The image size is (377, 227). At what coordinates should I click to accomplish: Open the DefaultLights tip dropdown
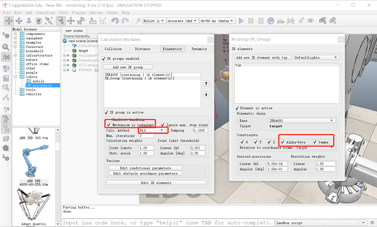click(x=316, y=57)
